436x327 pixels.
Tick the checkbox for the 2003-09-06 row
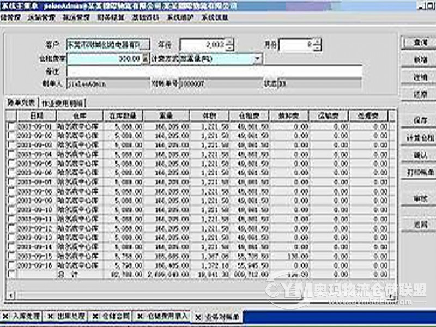pyautogui.click(x=11, y=173)
